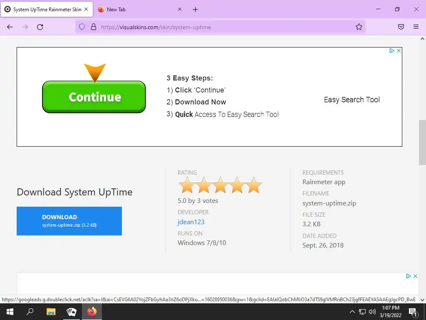
Task: Click the 'system-uptime.zip' filename text
Action: [329, 203]
